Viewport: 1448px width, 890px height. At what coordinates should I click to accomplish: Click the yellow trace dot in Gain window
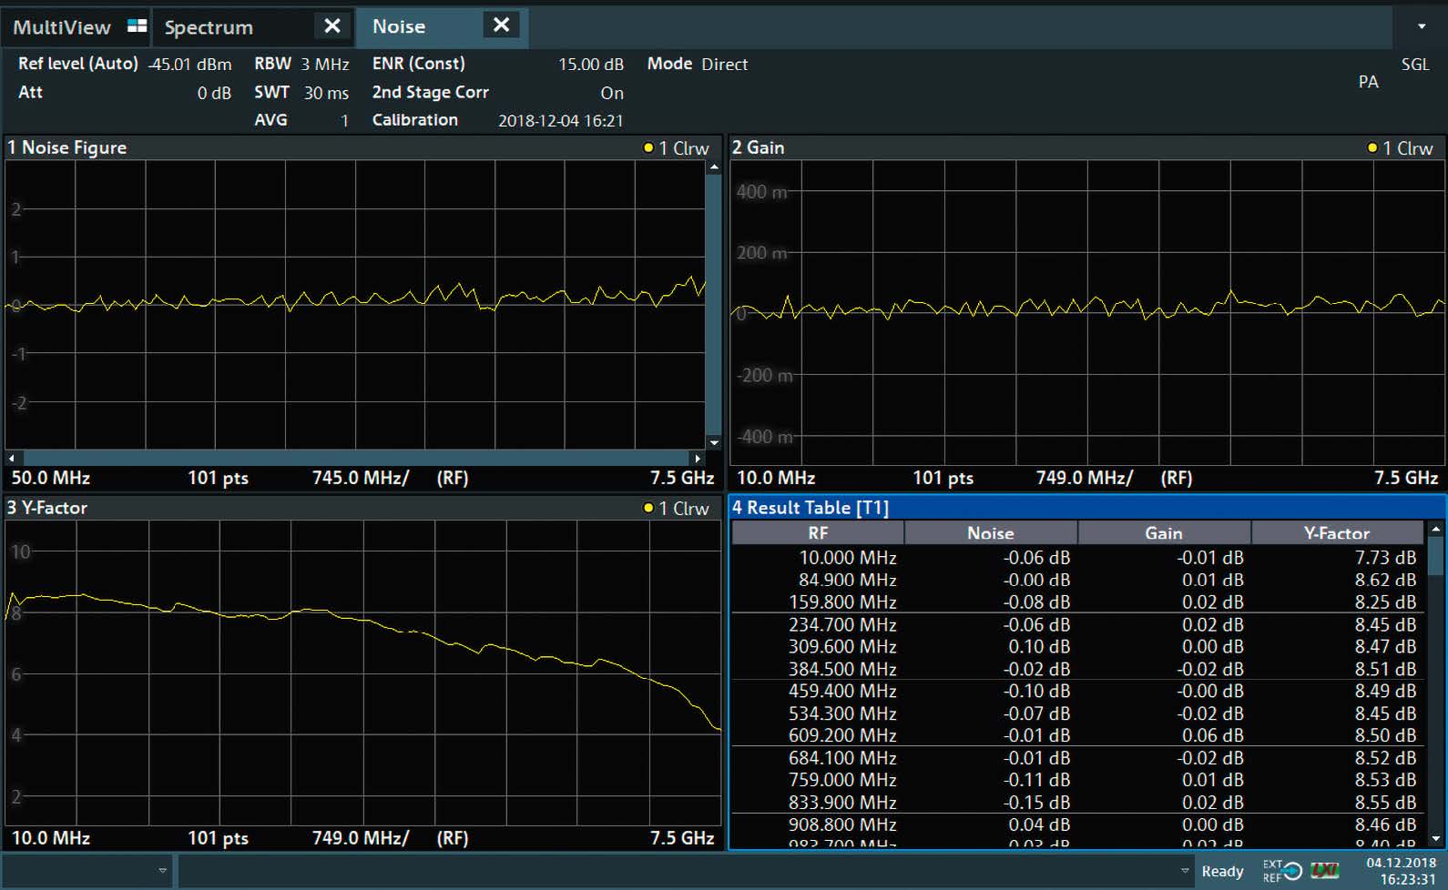tap(1372, 147)
